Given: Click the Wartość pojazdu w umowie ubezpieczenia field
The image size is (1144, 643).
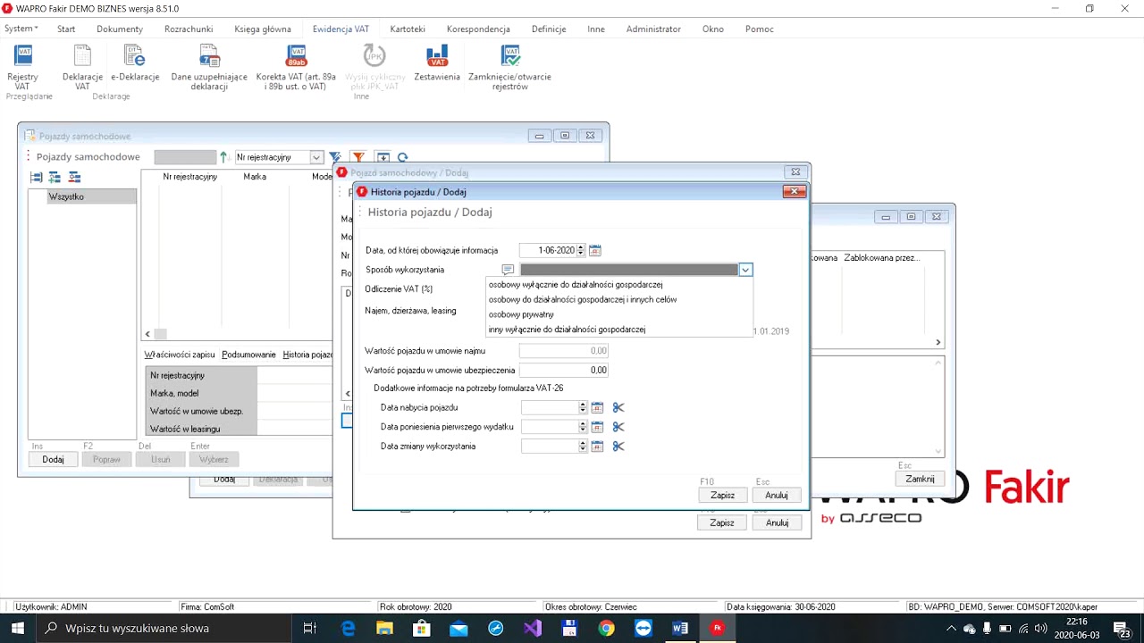Looking at the screenshot, I should tap(564, 370).
